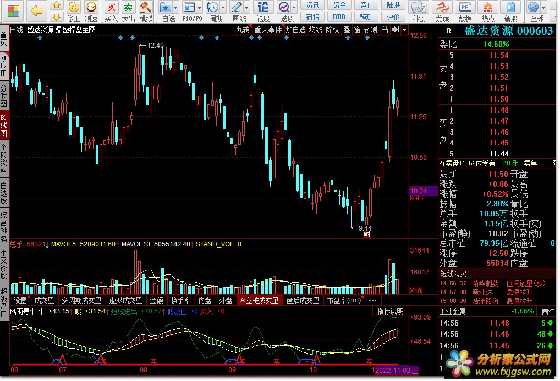560x381 pixels.
Task: Switch to the 牛叉诊股 sidebar tab
Action: pyautogui.click(x=4, y=264)
